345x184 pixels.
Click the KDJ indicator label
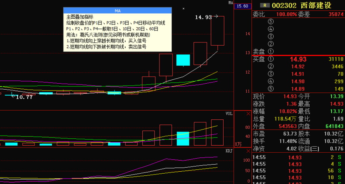(229, 151)
